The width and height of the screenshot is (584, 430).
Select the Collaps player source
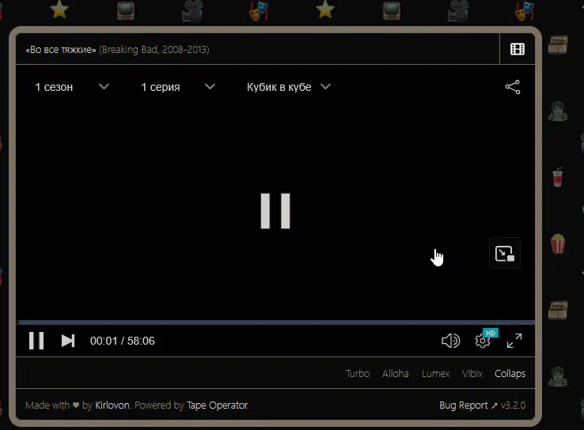click(x=510, y=373)
